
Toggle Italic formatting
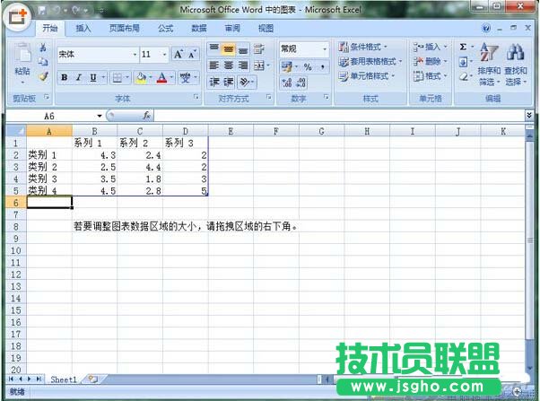tap(79, 77)
